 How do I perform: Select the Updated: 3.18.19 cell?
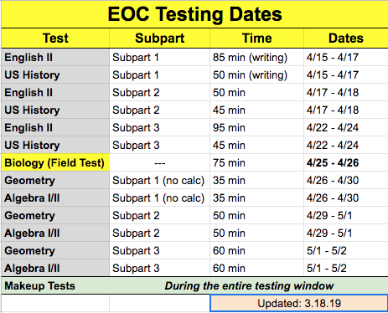click(299, 303)
